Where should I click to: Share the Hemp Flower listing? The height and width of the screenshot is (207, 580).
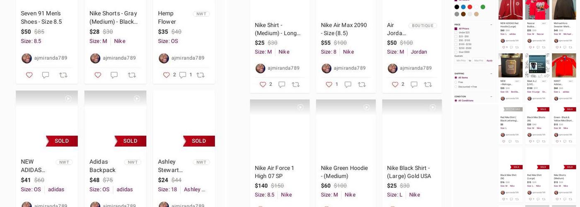200,75
